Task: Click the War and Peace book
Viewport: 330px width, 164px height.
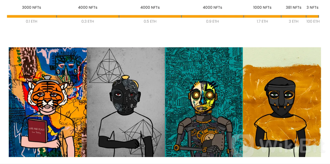Action: point(37,131)
